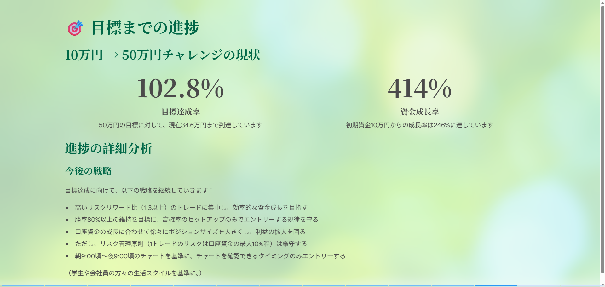Viewport: 605px width, 287px height.
Task: Click the 102.8% statistic figure
Action: [180, 89]
